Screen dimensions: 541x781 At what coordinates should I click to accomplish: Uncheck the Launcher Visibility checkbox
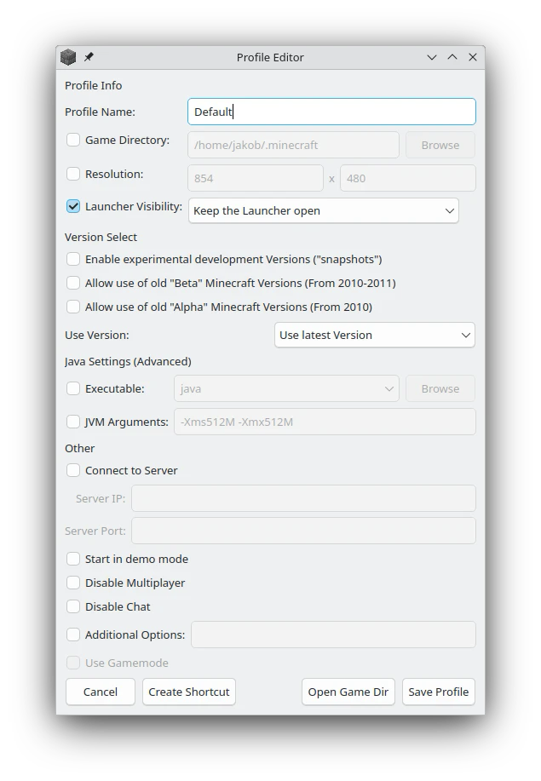coord(73,206)
